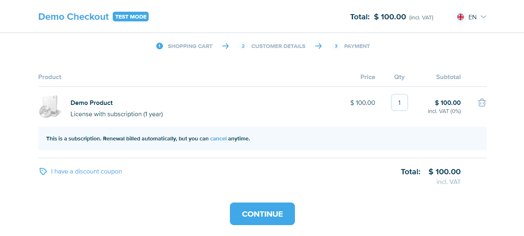Click the Demo Product box image
This screenshot has width=524, height=236.
pos(50,107)
